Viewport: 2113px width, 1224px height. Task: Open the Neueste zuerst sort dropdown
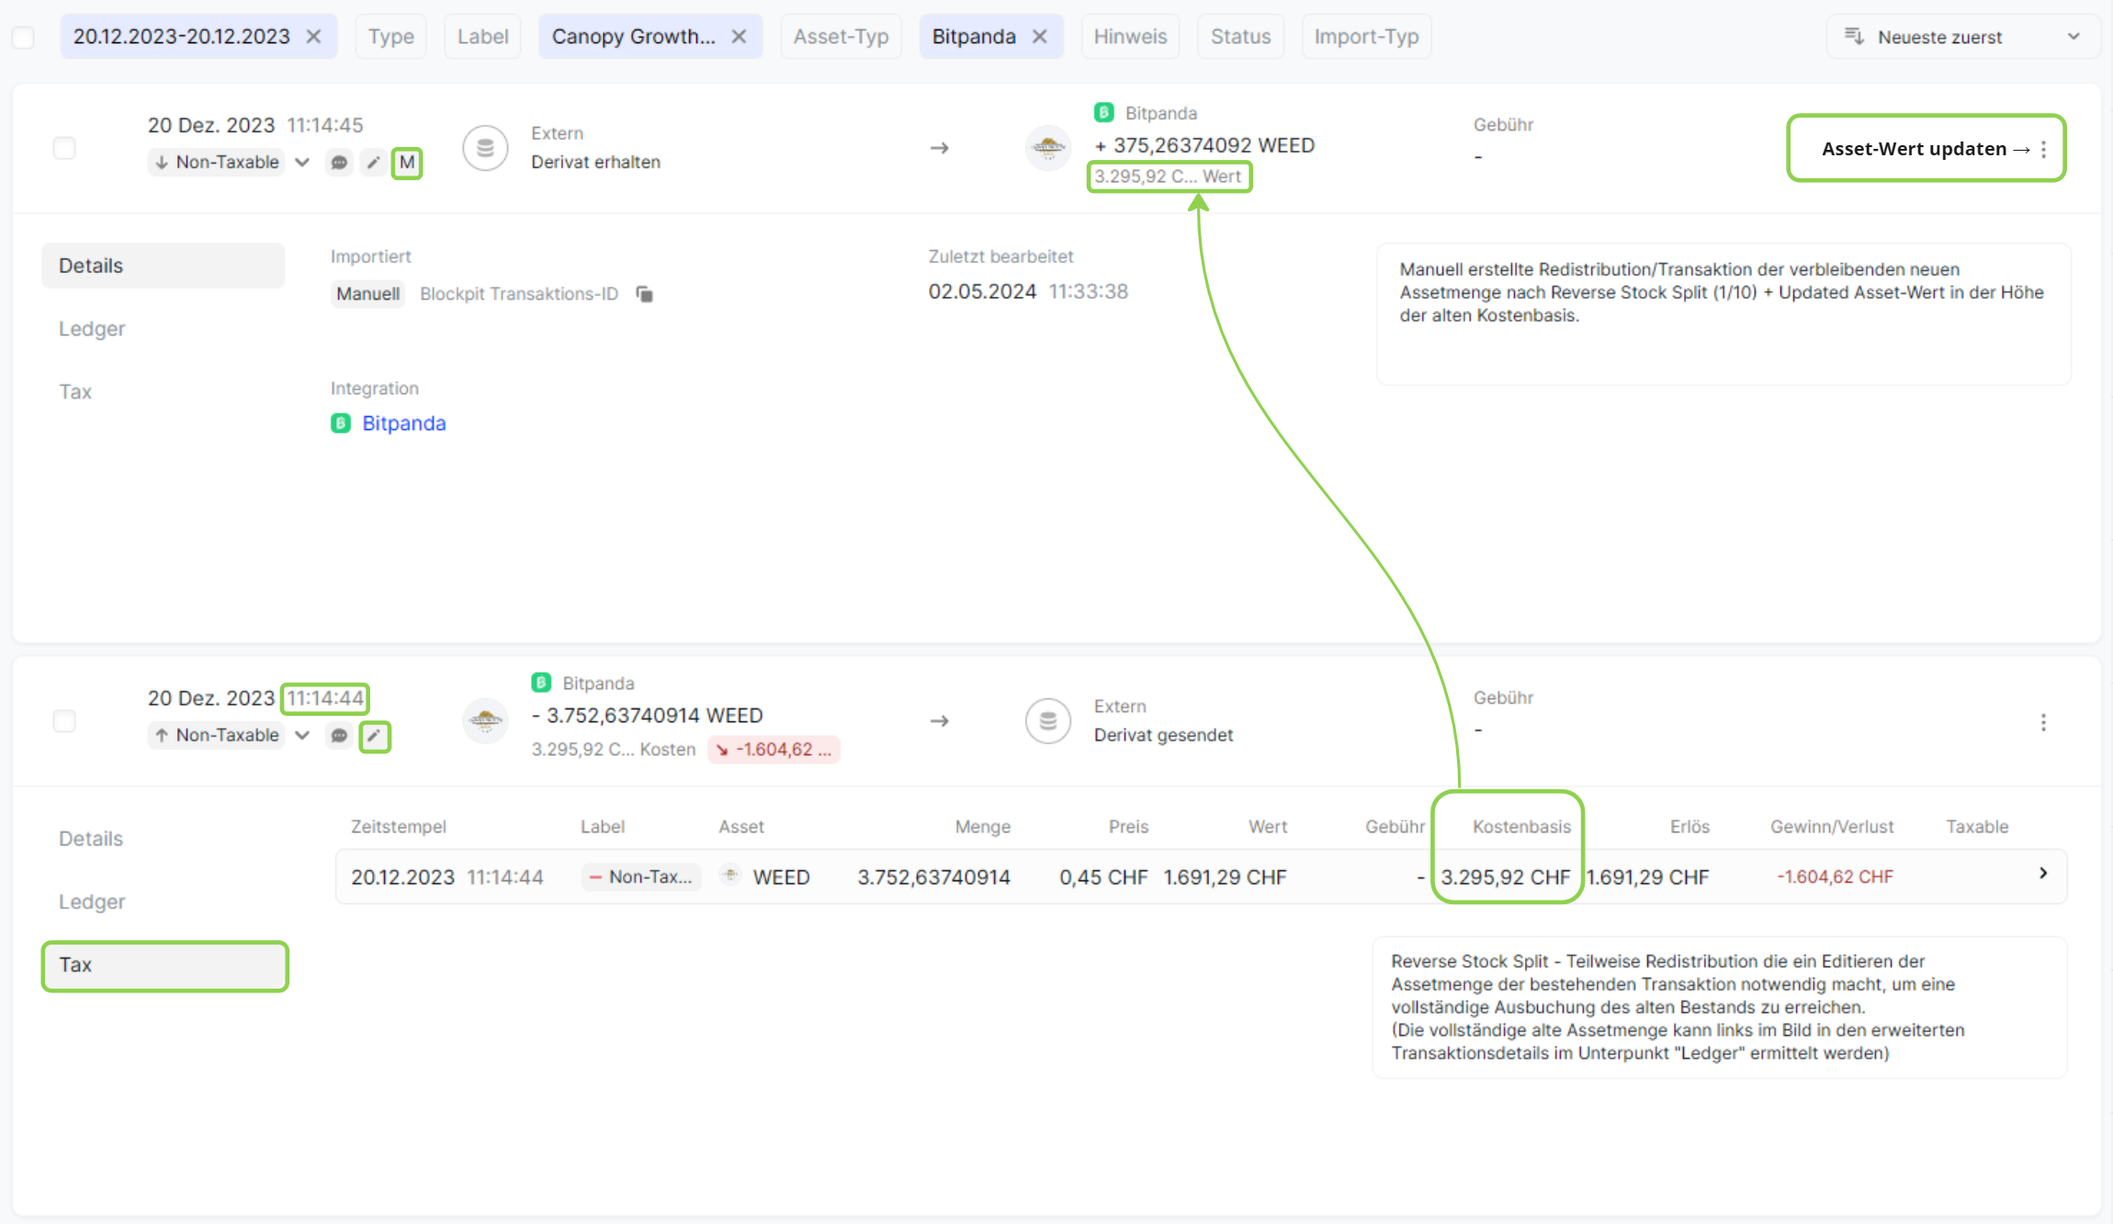point(1962,37)
